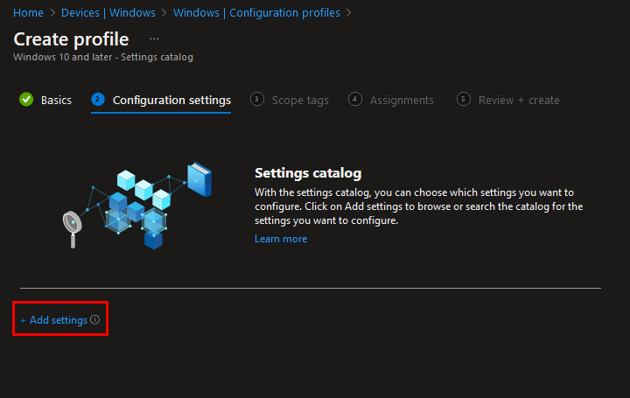Open Windows | Configuration profiles breadcrumb

[256, 13]
